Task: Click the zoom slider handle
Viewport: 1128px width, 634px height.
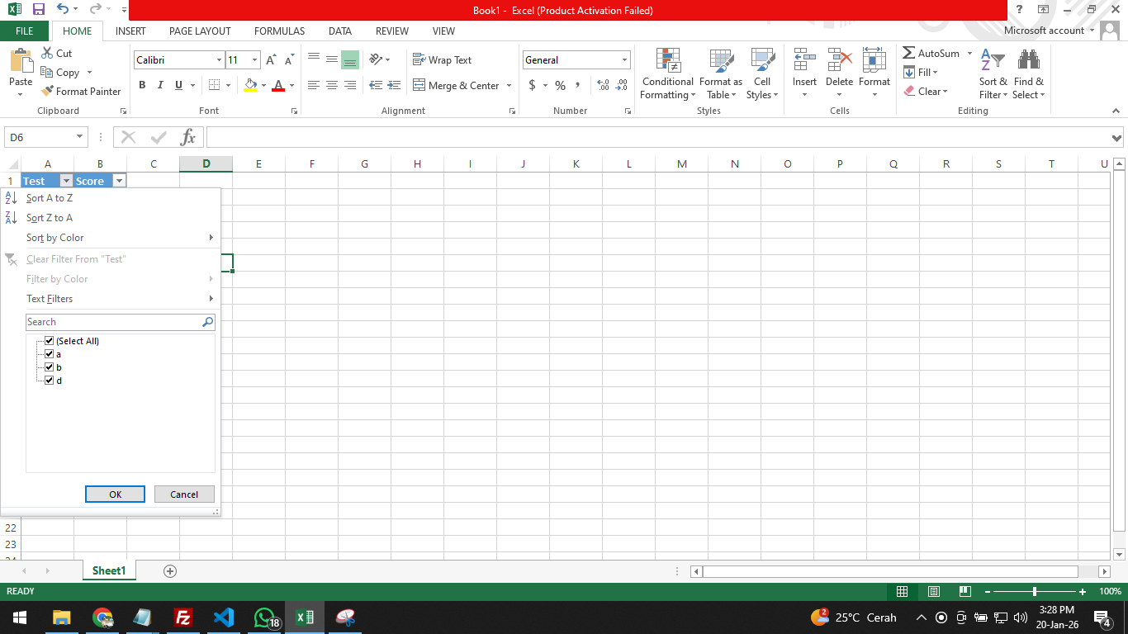Action: point(1035,592)
